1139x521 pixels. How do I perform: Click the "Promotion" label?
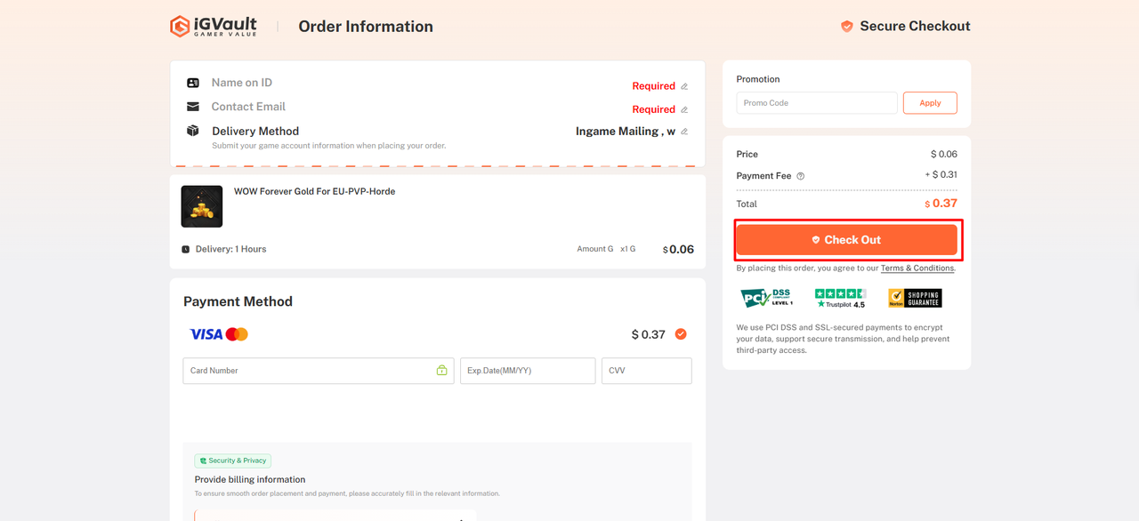(x=758, y=79)
